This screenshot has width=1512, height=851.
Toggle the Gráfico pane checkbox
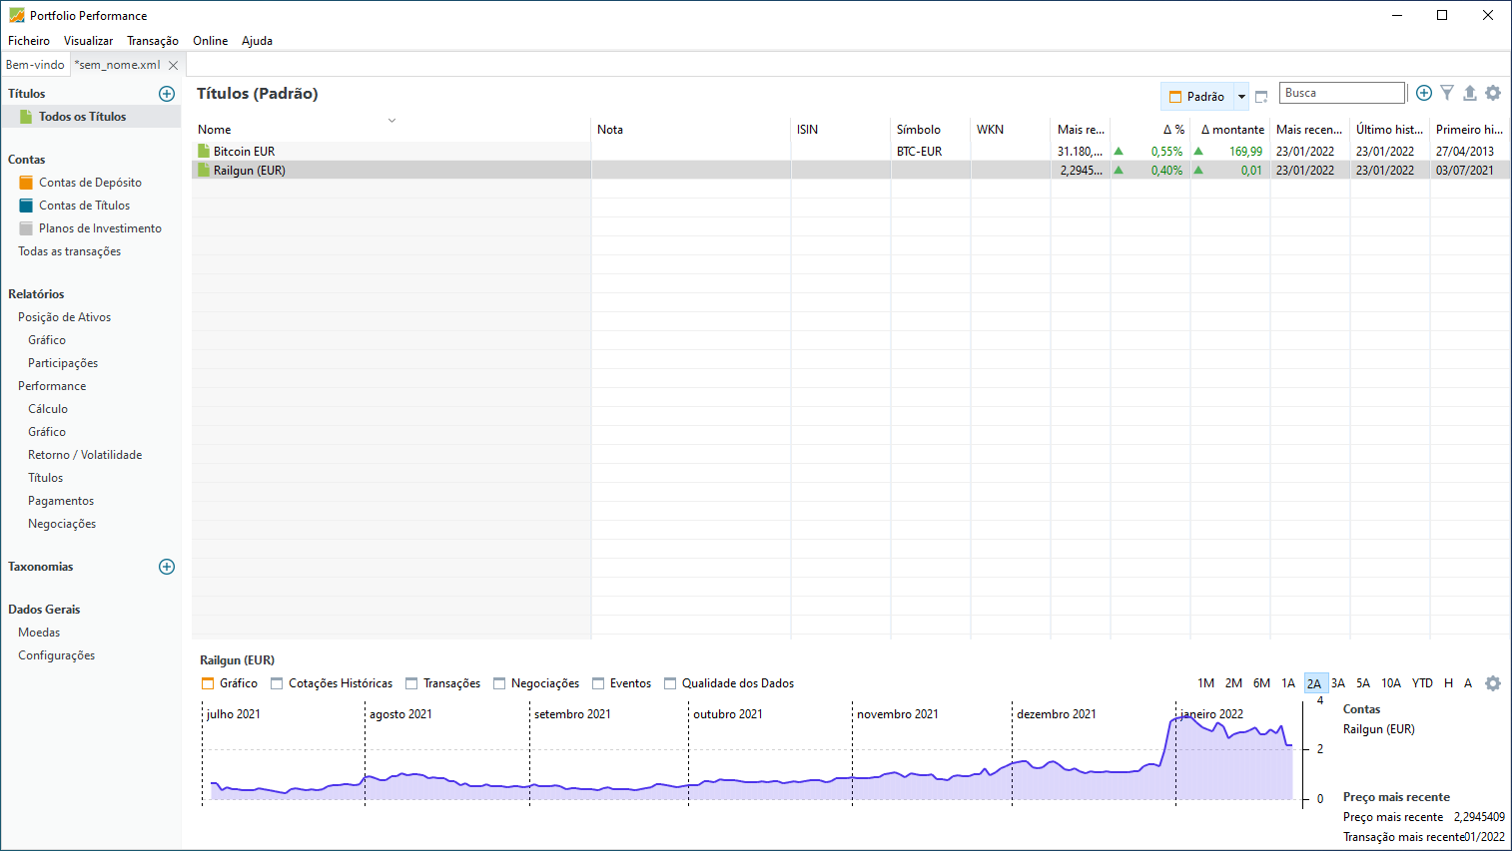point(208,683)
